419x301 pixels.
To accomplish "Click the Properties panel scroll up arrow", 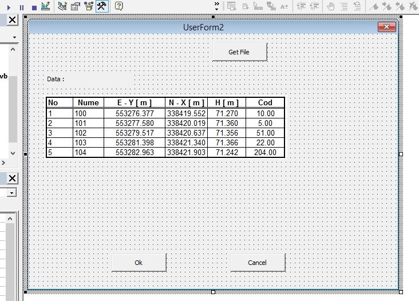I will [x=10, y=219].
